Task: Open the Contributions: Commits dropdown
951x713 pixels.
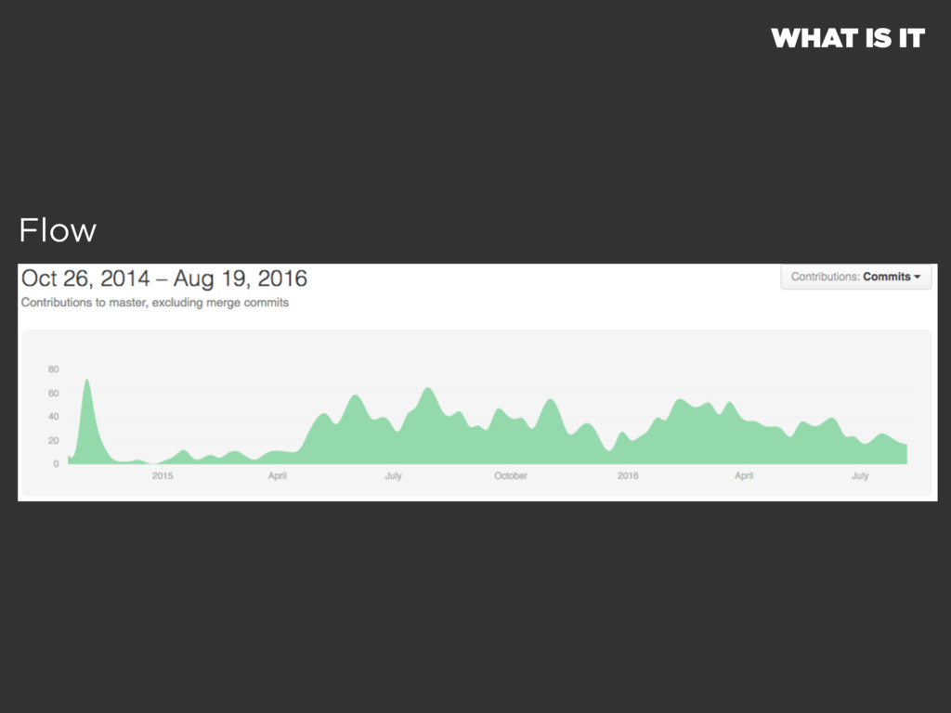Action: [x=855, y=277]
